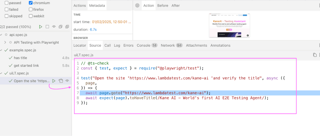Run all tests with the play icon
Image resolution: width=320 pixels, height=136 pixels.
pyautogui.click(x=40, y=27)
